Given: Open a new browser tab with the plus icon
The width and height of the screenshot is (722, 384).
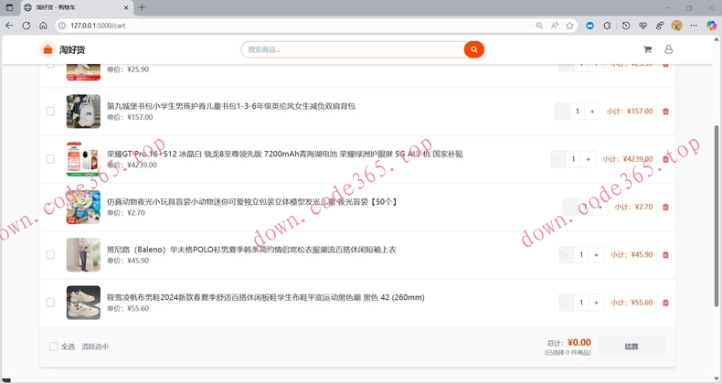Looking at the screenshot, I should [x=142, y=7].
